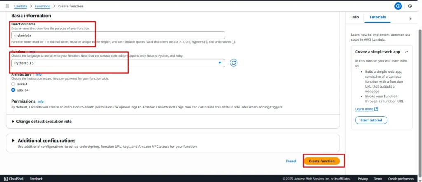Open the Runtime Info link

[32, 51]
